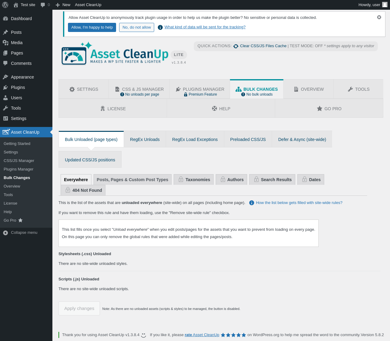
Task: Switch to Defer & Async (site-wide) sub-tab
Action: (302, 139)
